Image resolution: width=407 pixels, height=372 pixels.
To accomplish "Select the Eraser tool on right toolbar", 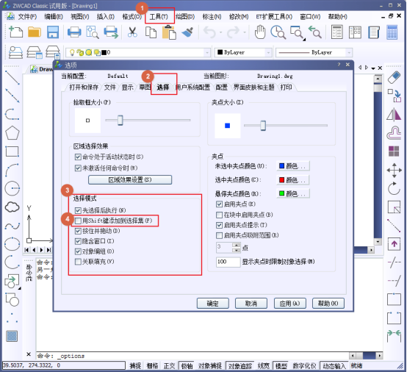I will (x=394, y=77).
